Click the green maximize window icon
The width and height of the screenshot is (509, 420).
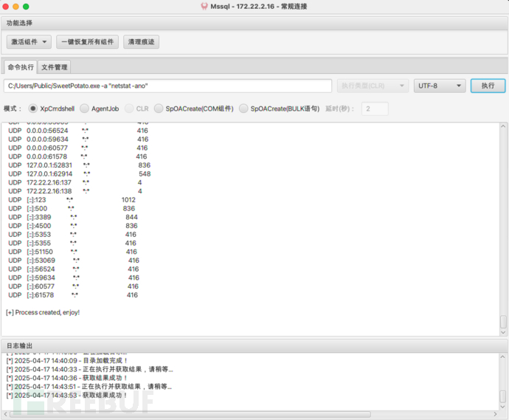pyautogui.click(x=26, y=6)
